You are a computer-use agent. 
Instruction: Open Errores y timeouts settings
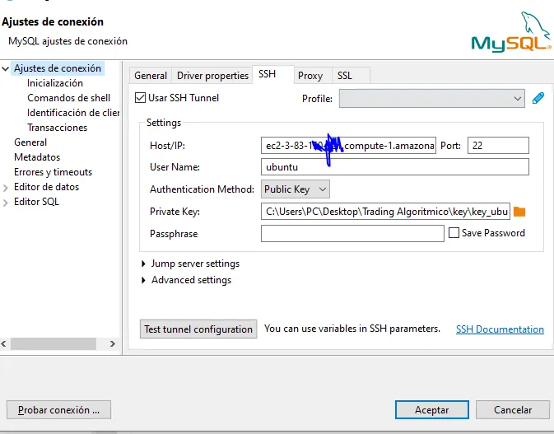pos(53,172)
